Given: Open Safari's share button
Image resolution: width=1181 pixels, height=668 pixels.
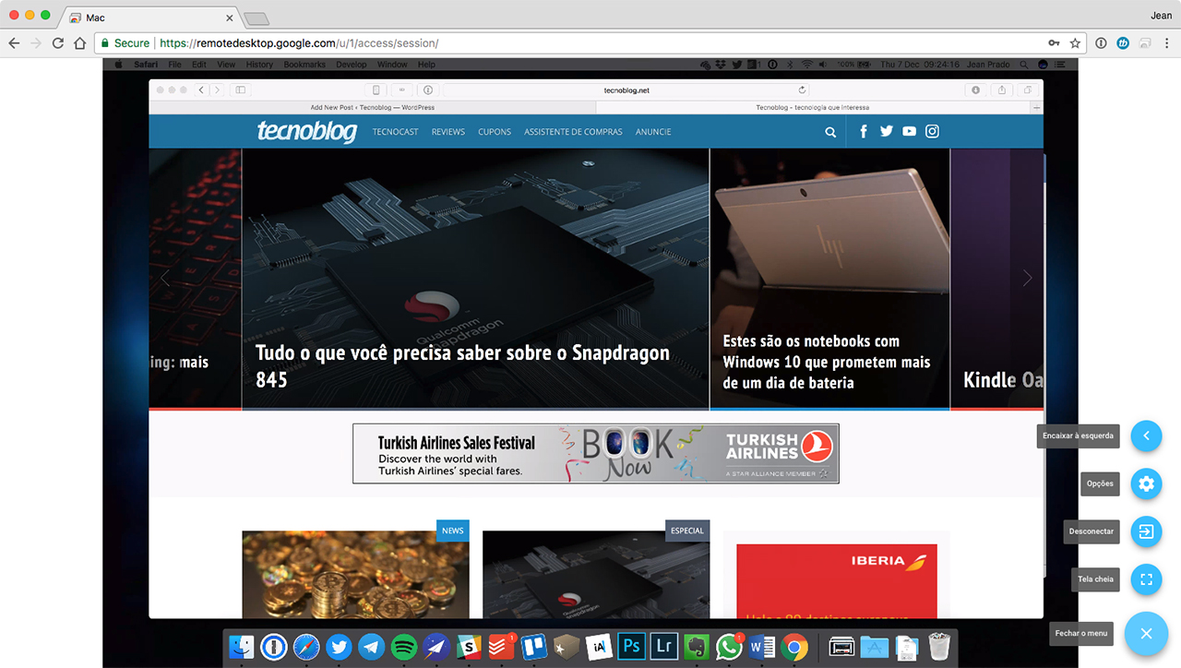Looking at the screenshot, I should 1002,90.
